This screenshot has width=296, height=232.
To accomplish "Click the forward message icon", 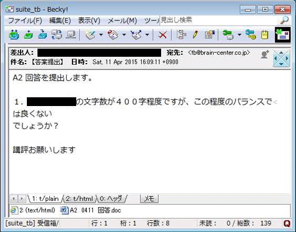I will 136,34.
